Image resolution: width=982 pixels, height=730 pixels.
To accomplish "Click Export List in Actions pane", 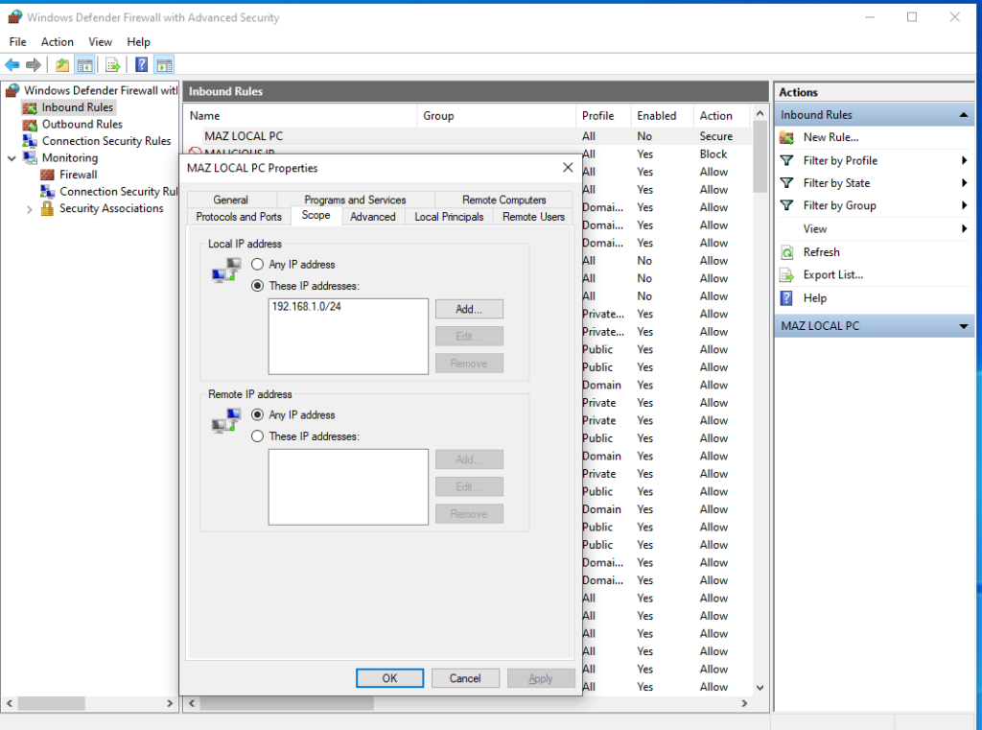I will [833, 274].
